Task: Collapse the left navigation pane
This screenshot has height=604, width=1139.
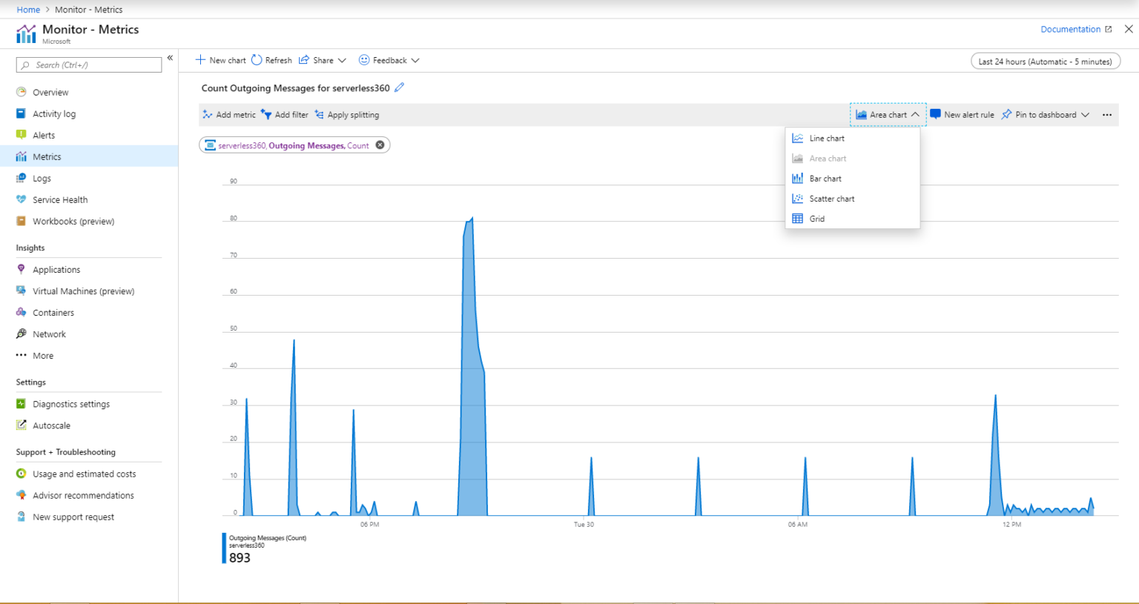Action: [170, 57]
